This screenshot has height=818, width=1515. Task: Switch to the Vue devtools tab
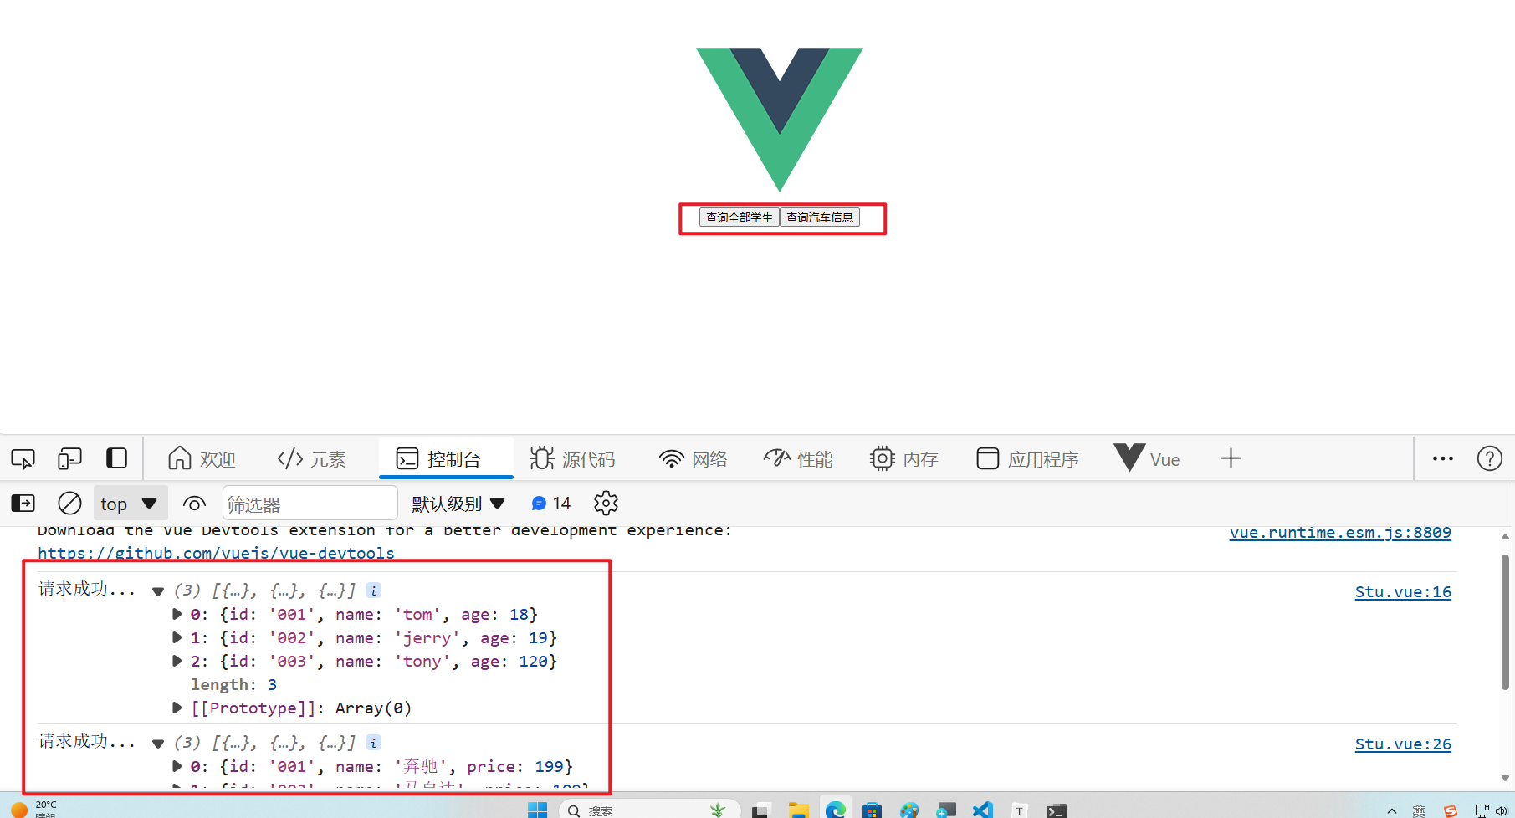(1148, 459)
